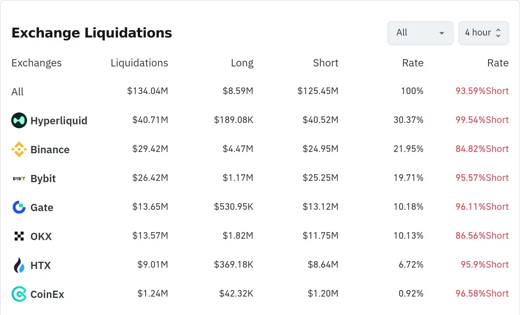Open the Hyperliquid exchange name link

coord(59,121)
